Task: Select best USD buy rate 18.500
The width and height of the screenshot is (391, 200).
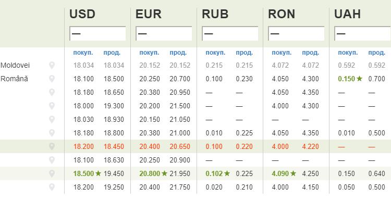Action: tap(83, 173)
